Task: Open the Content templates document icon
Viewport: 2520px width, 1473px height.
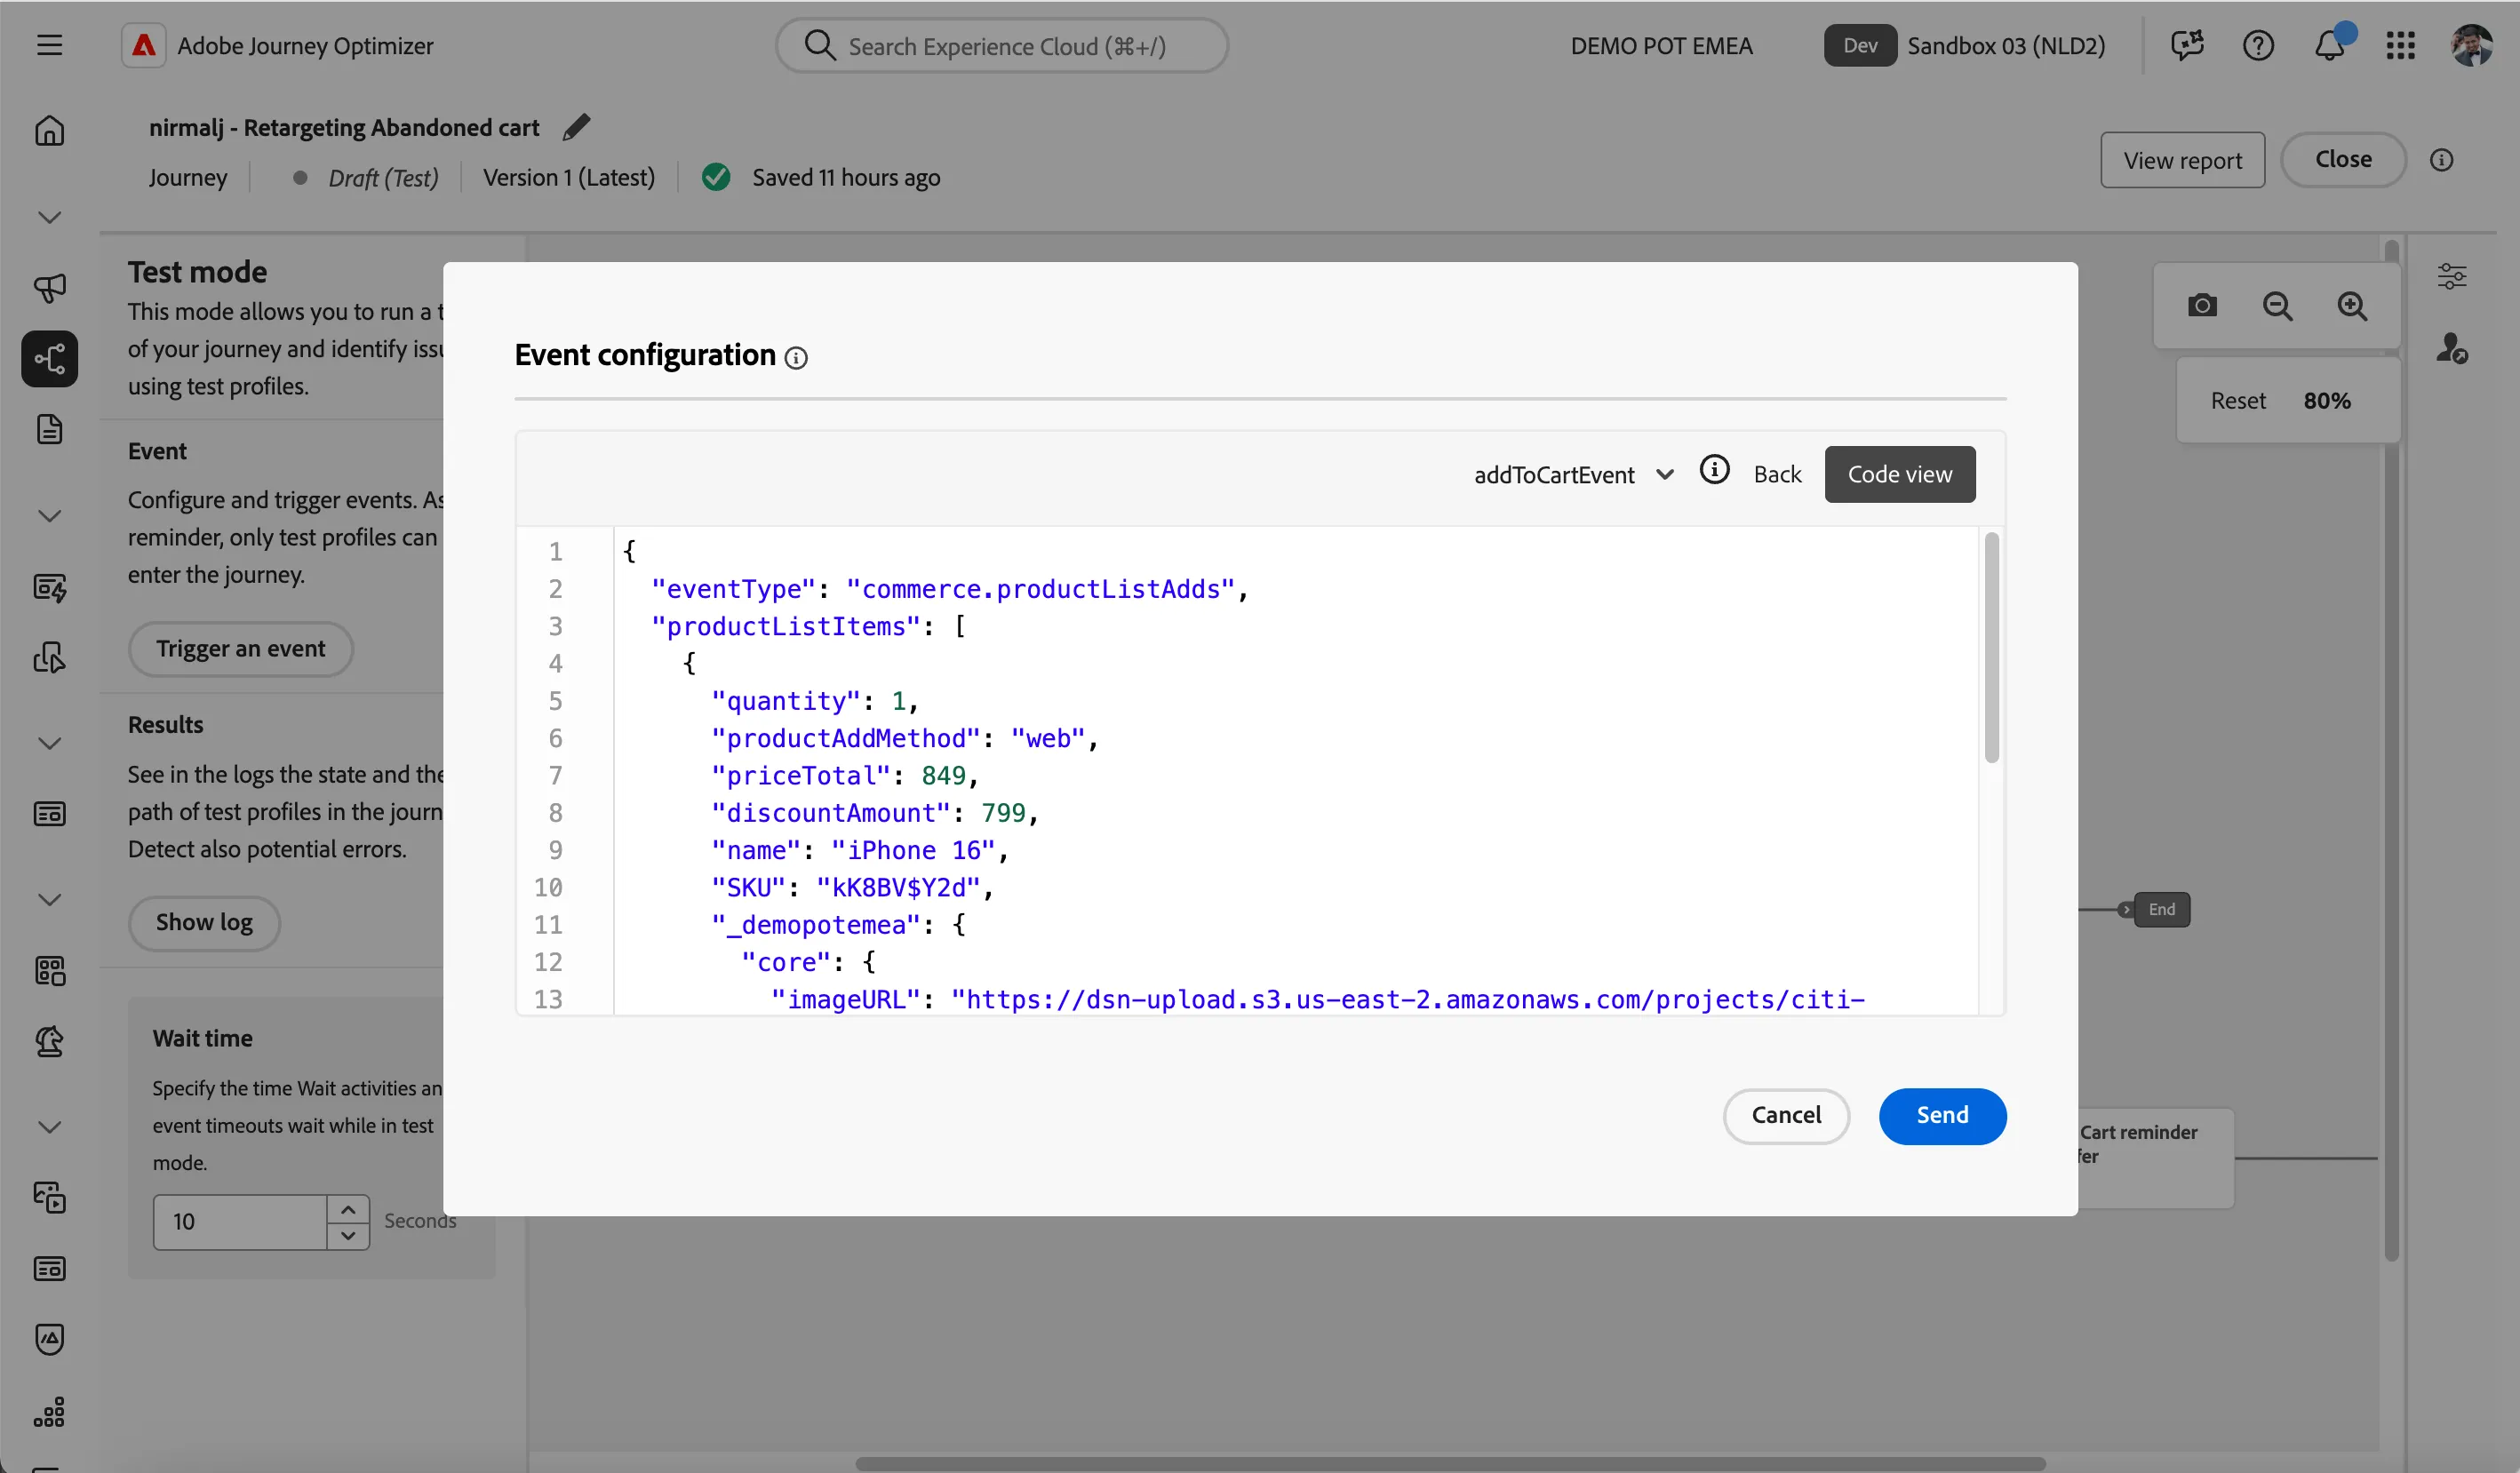Action: click(x=49, y=429)
